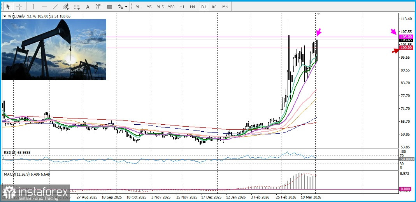Switch to H1 timeframe
This screenshot has height=202, width=416.
(182, 7)
